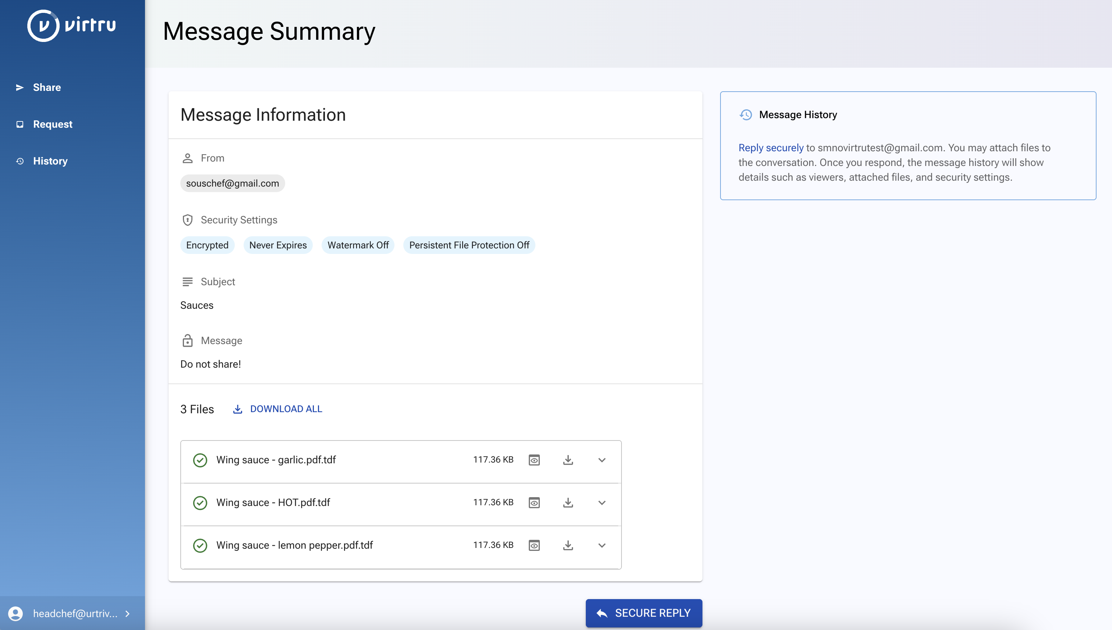Click the Download All arrow icon

[238, 409]
